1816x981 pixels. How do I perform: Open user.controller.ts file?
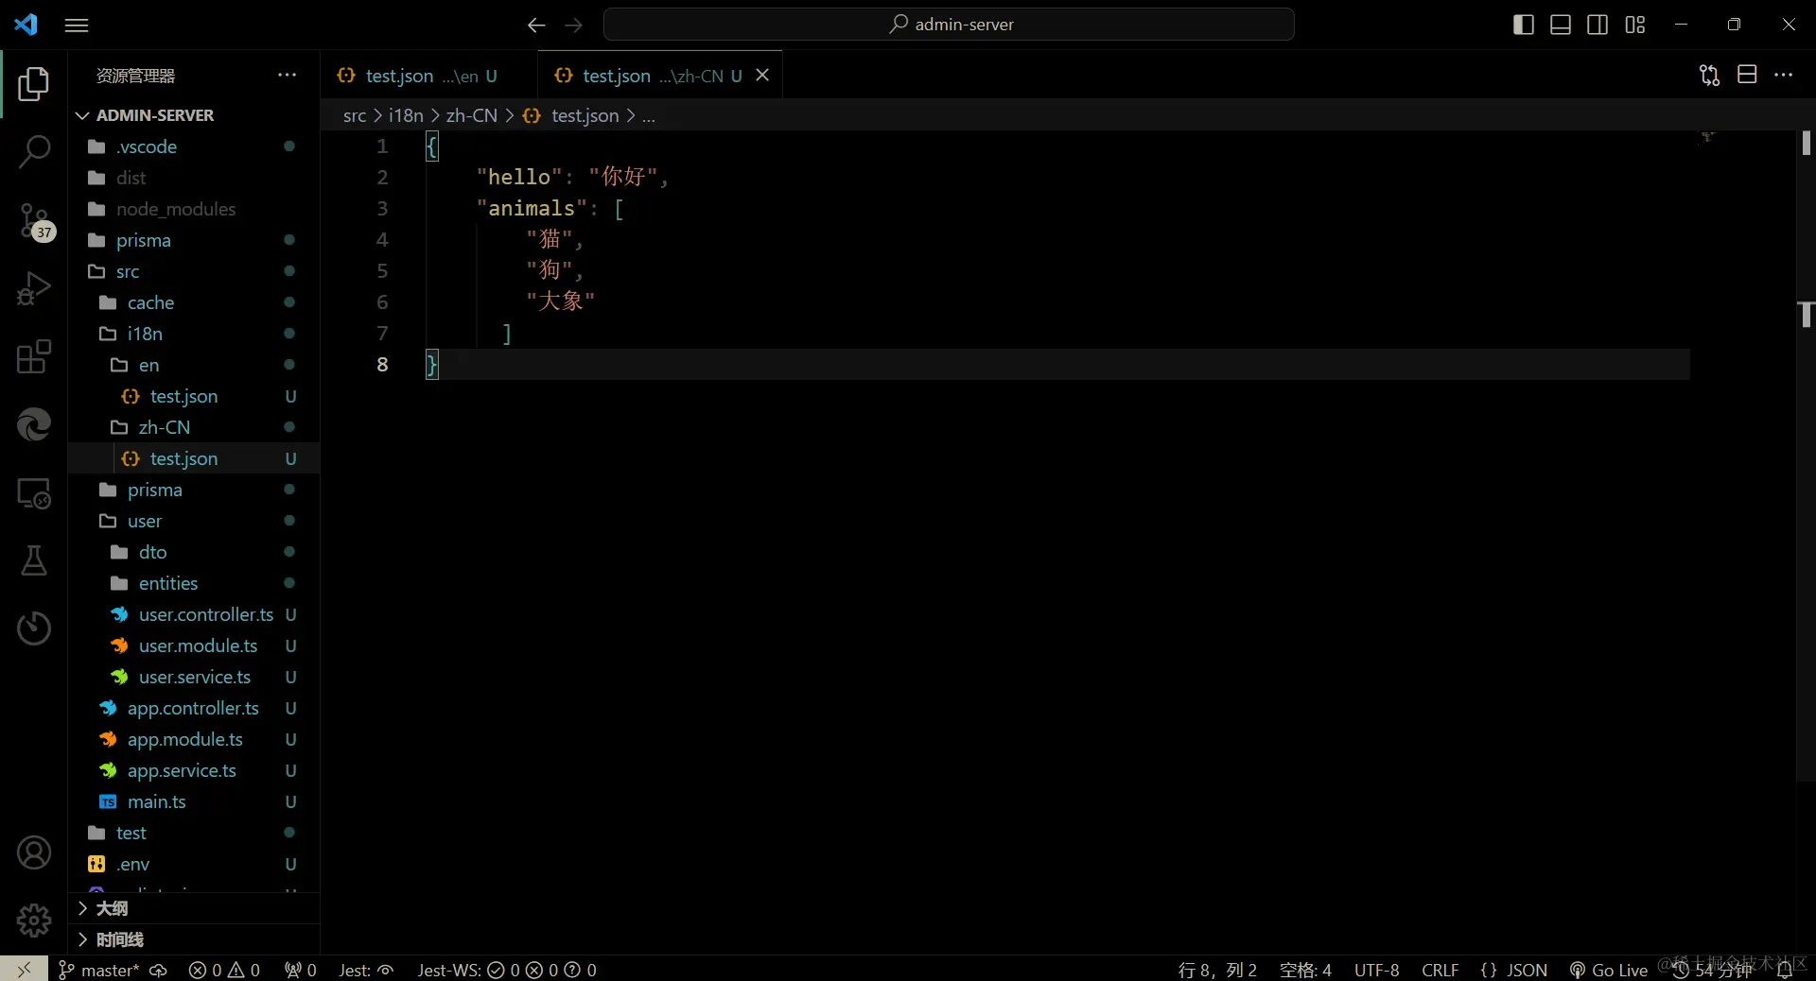point(194,614)
